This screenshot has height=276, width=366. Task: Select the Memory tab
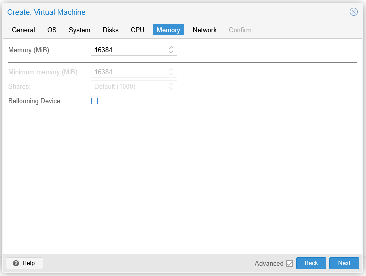[x=168, y=30]
